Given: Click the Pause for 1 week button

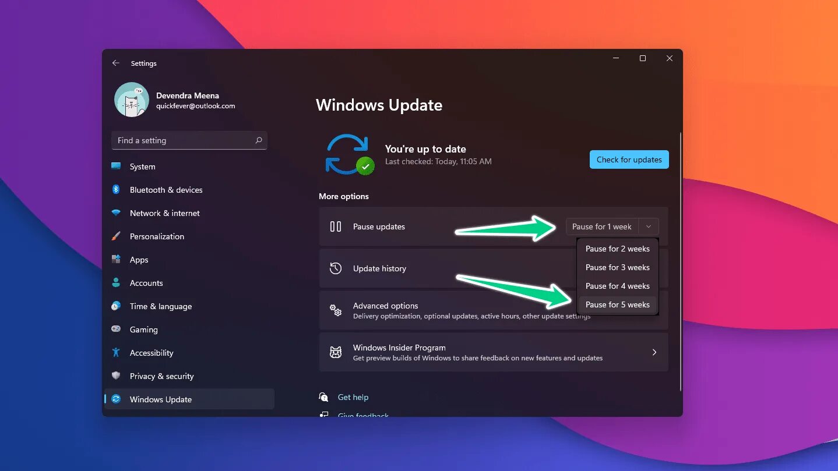Looking at the screenshot, I should point(602,226).
